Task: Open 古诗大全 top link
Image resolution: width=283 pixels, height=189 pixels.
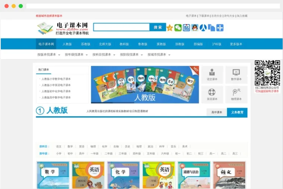Action: click(216, 16)
